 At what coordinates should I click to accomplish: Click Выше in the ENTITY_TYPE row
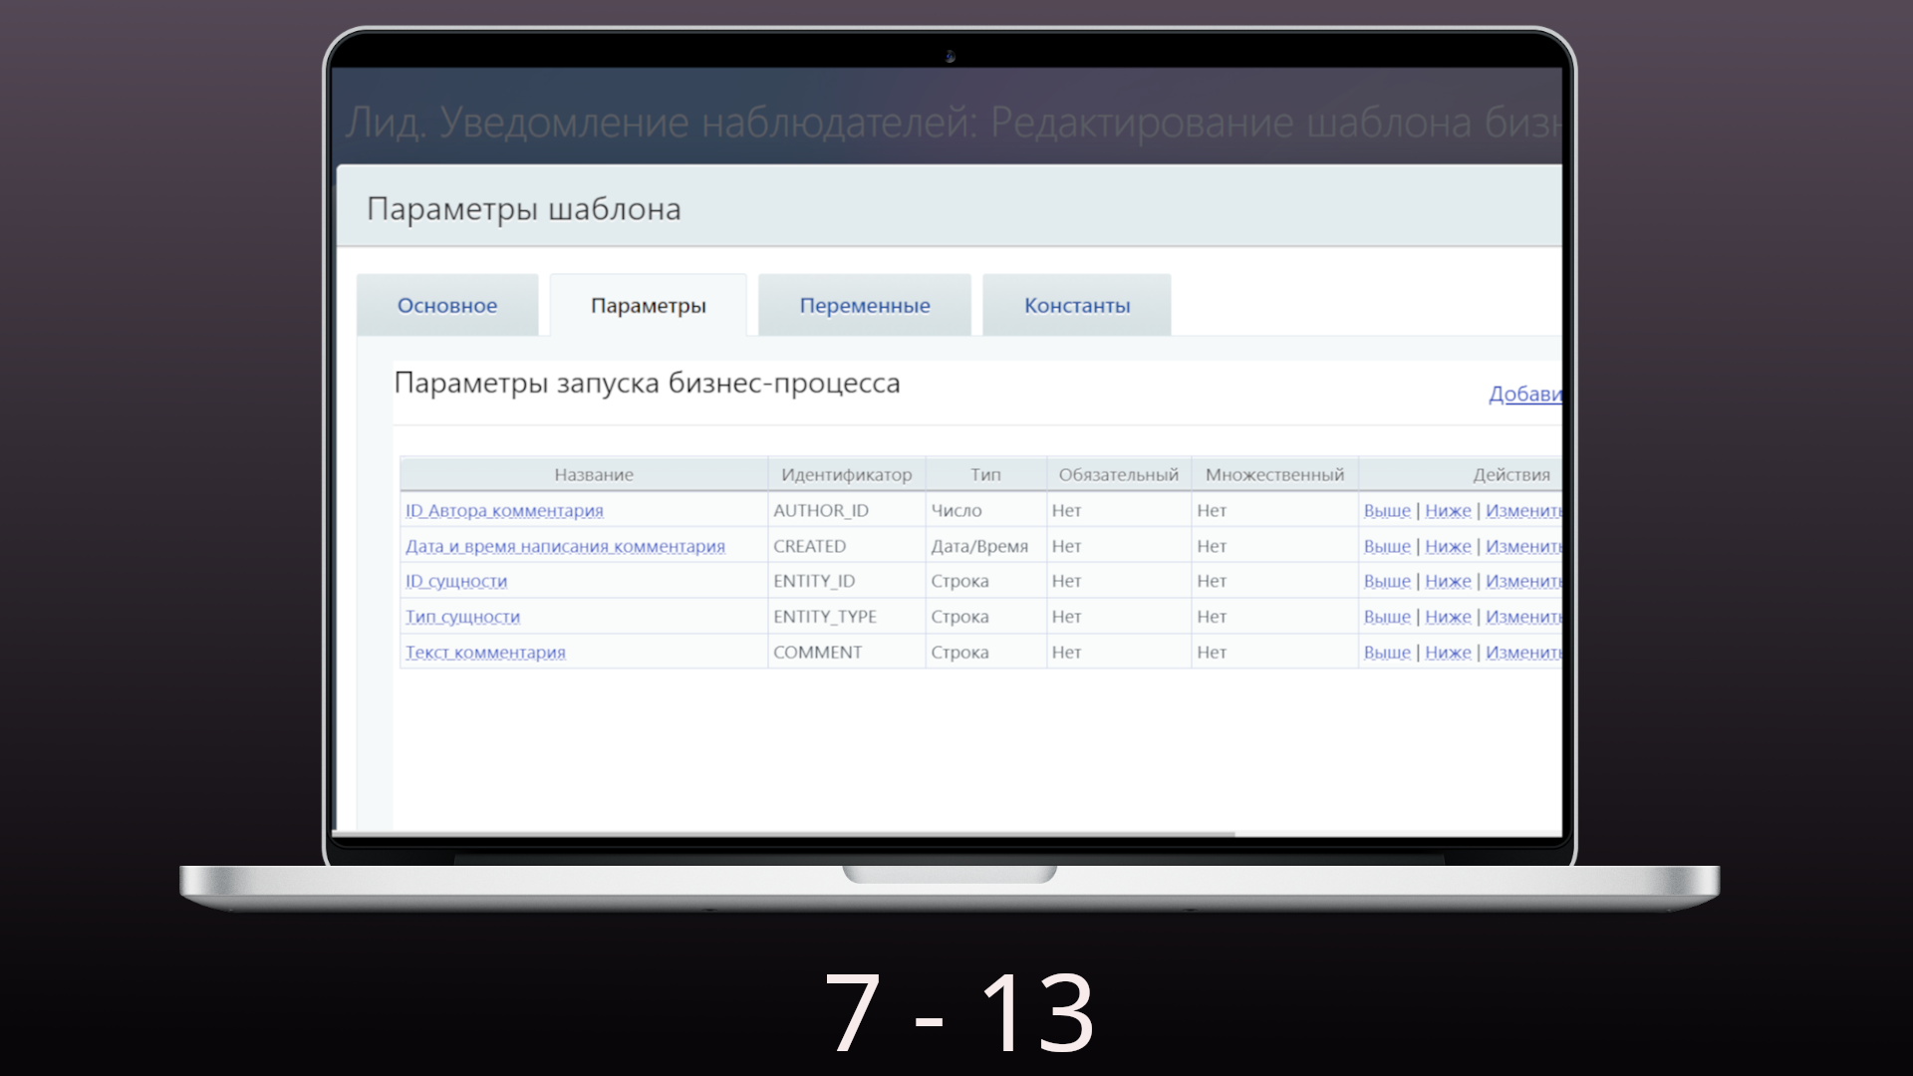pos(1387,618)
